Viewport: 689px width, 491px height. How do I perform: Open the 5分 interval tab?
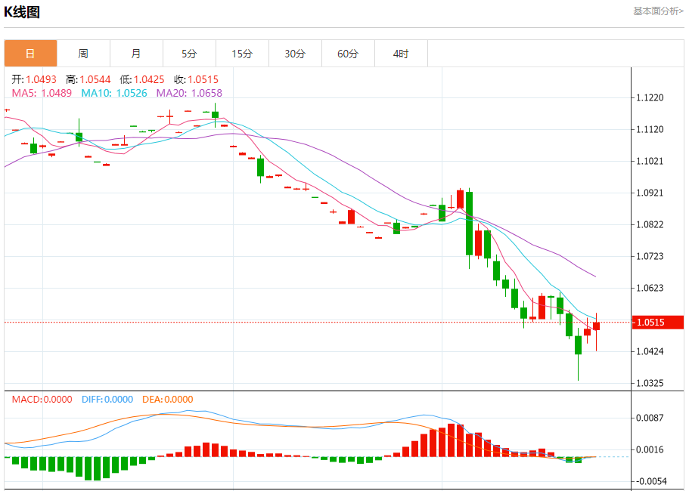tap(189, 54)
